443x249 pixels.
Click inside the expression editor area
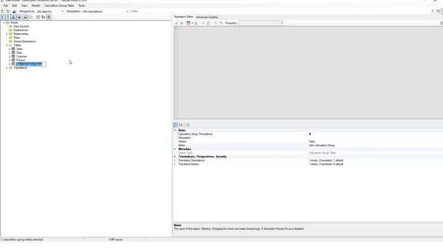coord(308,73)
